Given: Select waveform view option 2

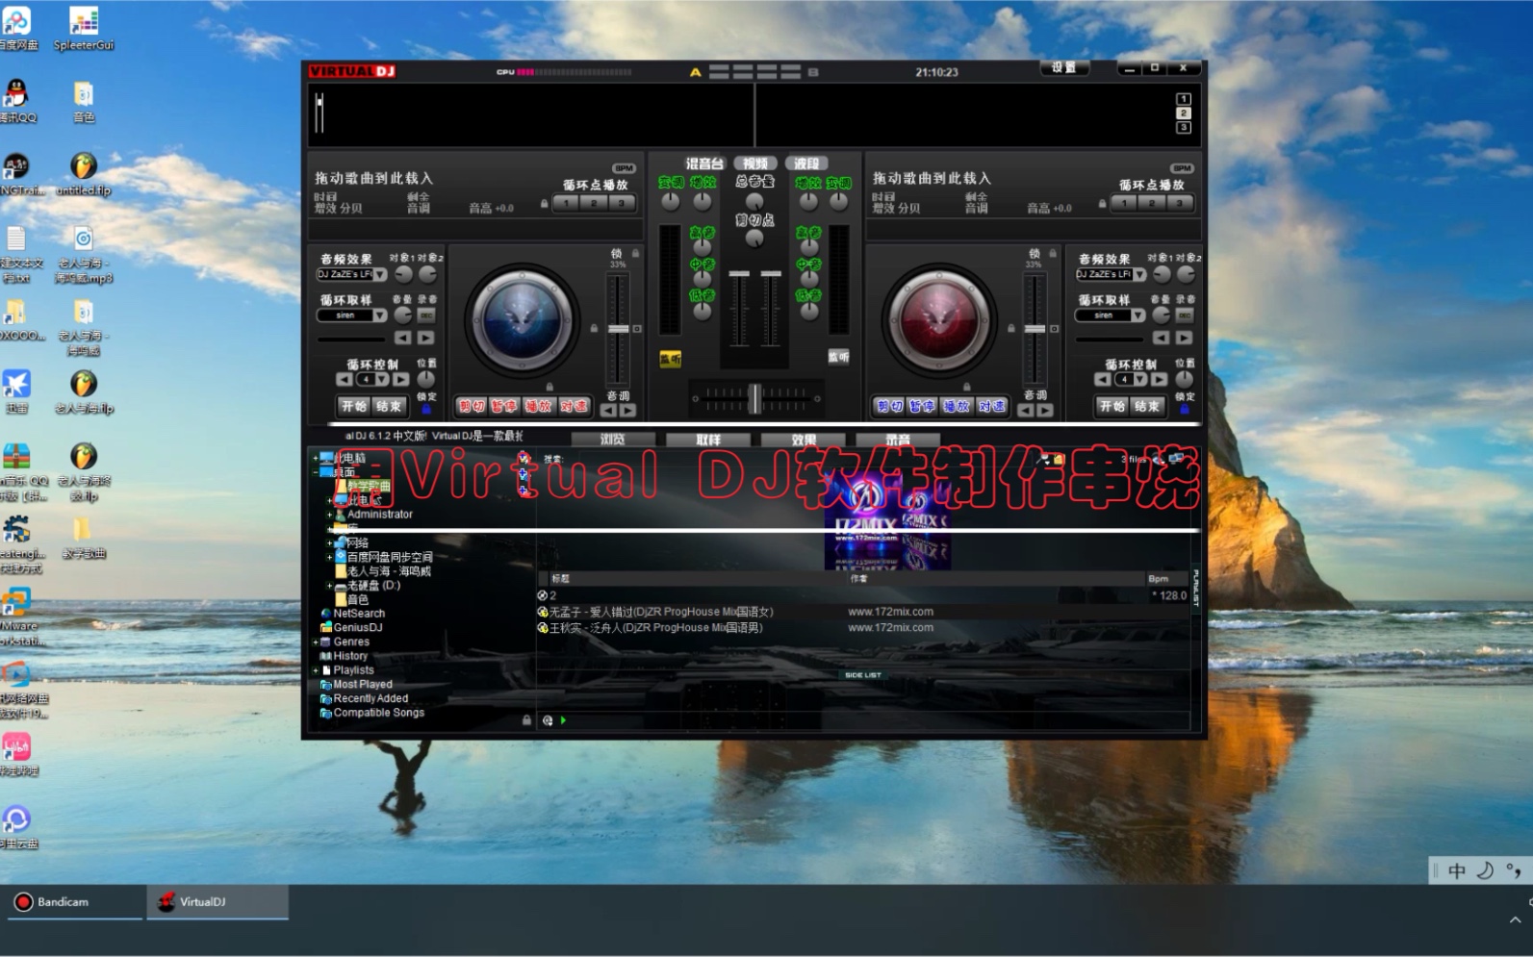Looking at the screenshot, I should (x=1184, y=113).
